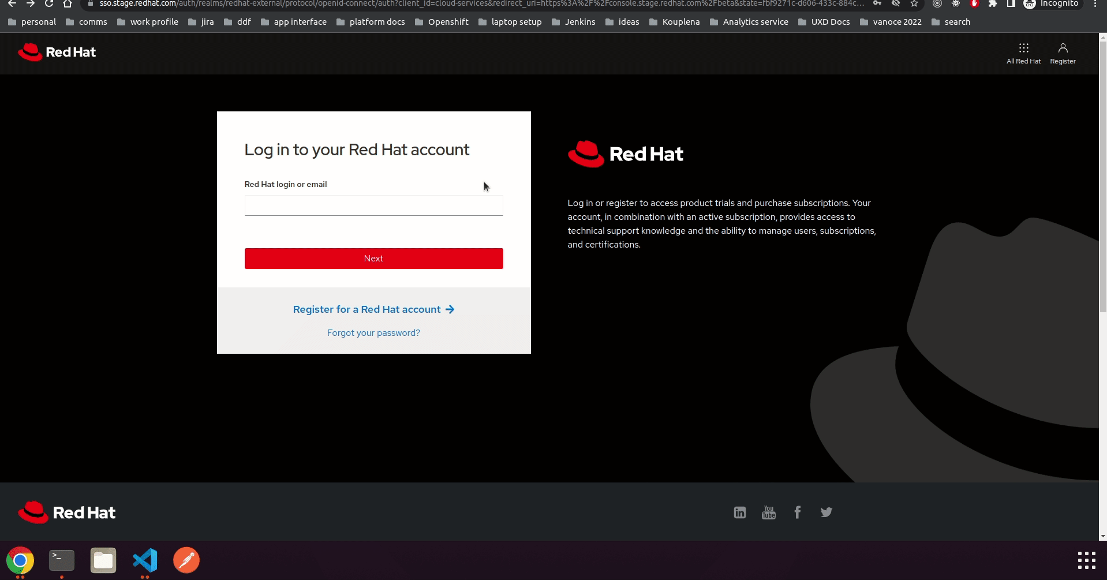Click the scrollbar up arrow
The height and width of the screenshot is (580, 1107).
(x=1103, y=37)
